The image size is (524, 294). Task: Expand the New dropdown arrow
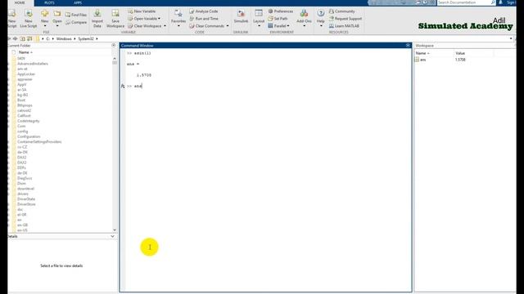pyautogui.click(x=45, y=26)
